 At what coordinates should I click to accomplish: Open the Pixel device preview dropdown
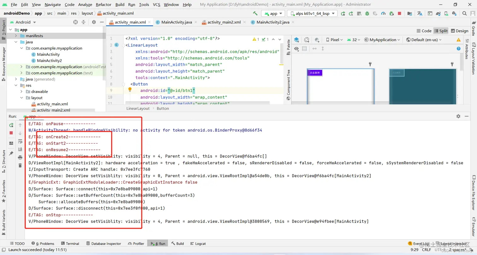[x=334, y=40]
